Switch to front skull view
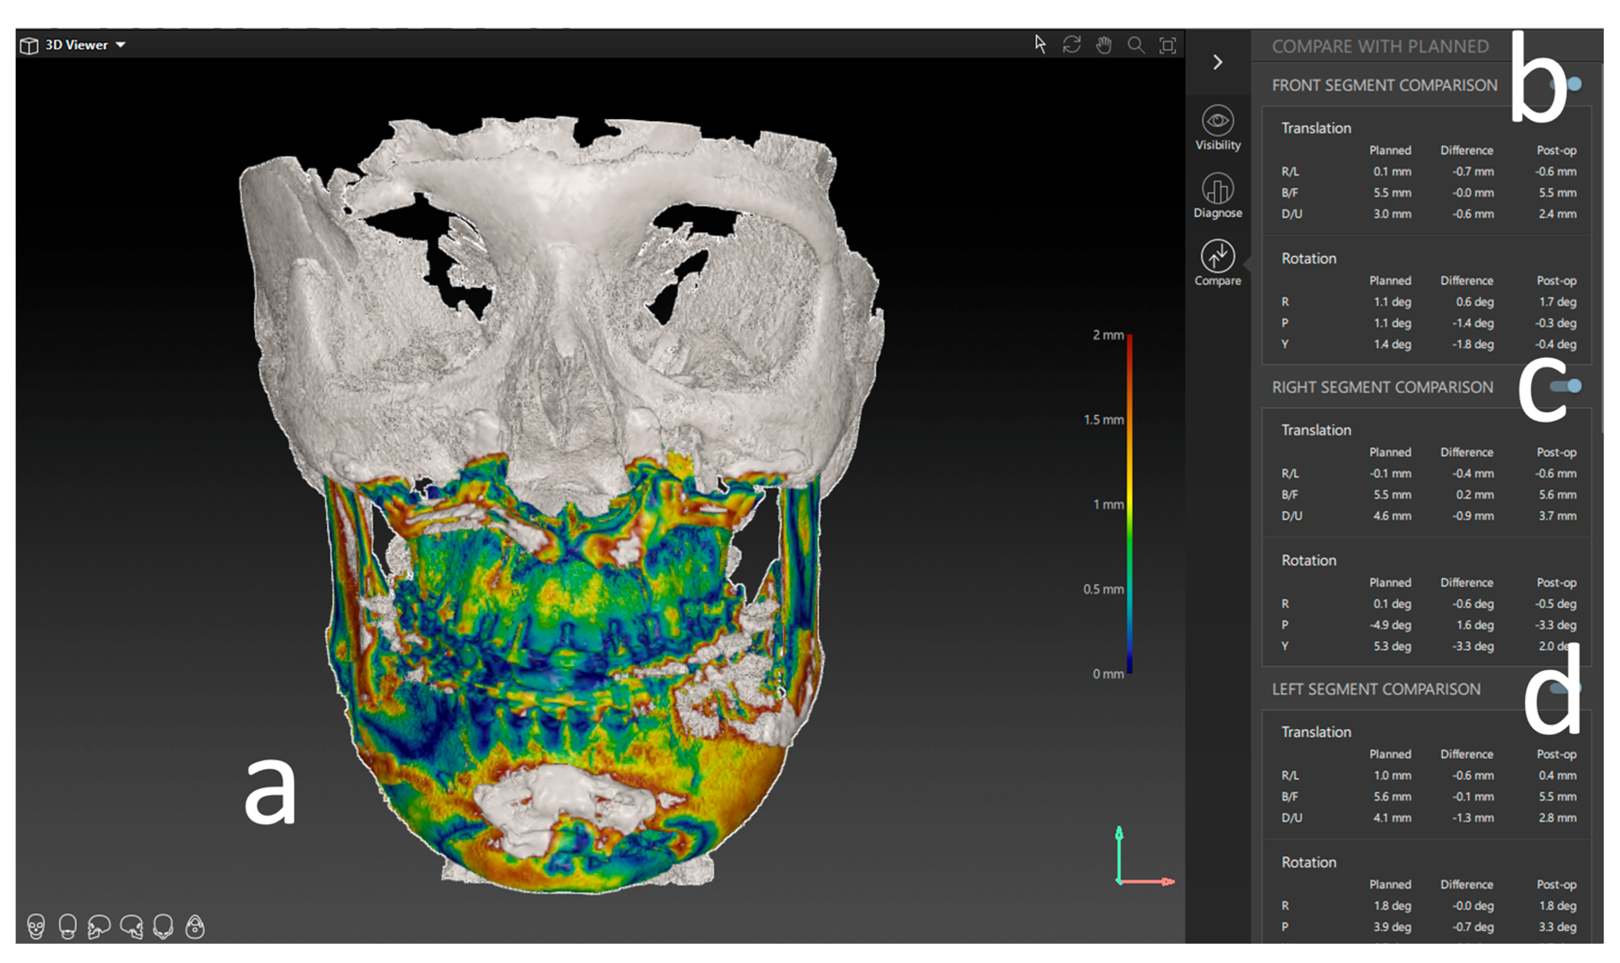Viewport: 1620px width, 963px height. tap(36, 926)
